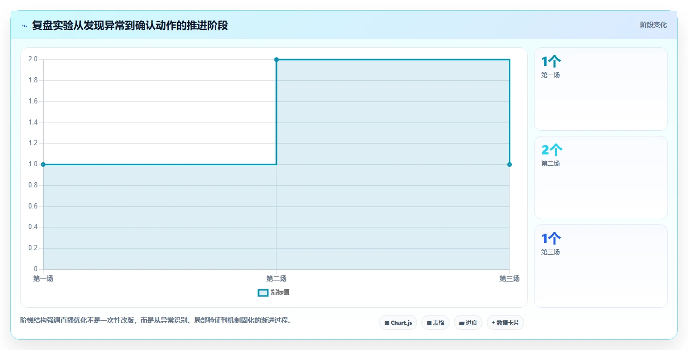
Task: Click the 阶段变化 label in header
Action: pos(653,25)
